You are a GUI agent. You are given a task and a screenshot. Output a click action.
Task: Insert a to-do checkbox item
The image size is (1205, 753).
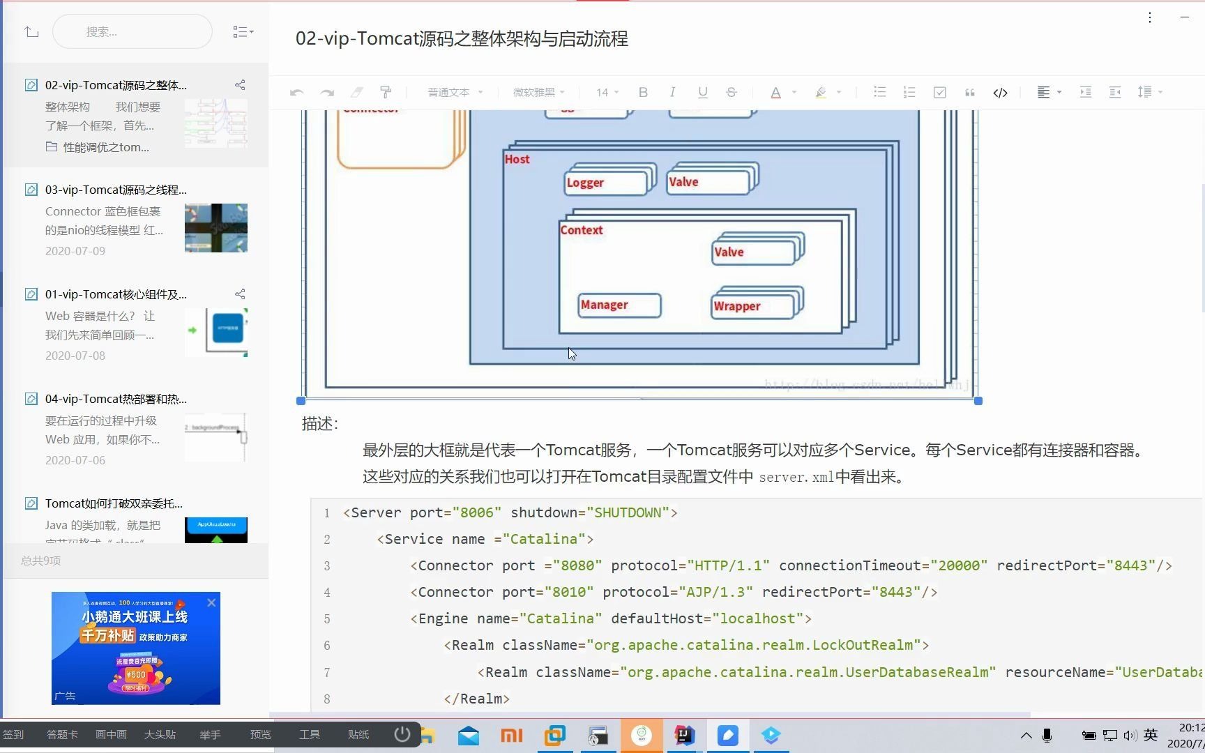pos(940,92)
